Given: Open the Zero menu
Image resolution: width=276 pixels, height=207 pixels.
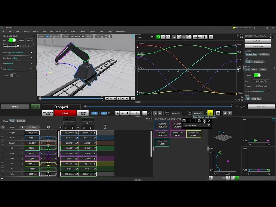Looking at the screenshot, I should coord(44,31).
